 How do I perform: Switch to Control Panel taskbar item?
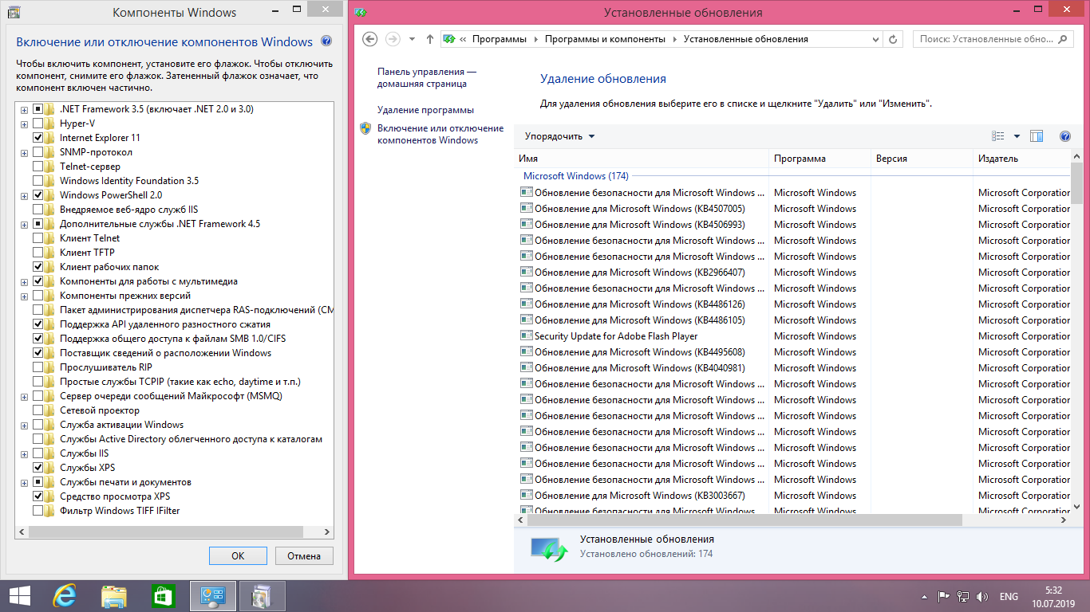point(212,595)
